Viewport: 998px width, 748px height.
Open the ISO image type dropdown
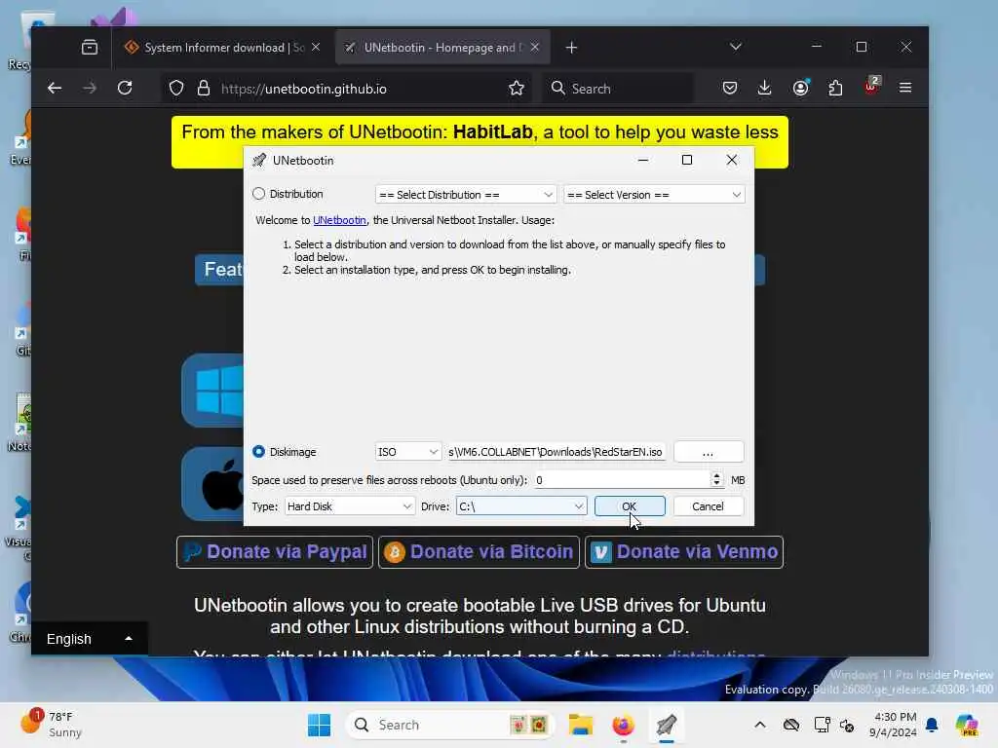[x=407, y=452]
